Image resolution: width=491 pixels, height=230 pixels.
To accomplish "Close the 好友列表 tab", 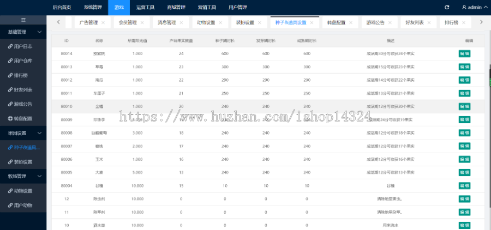I will [x=429, y=22].
